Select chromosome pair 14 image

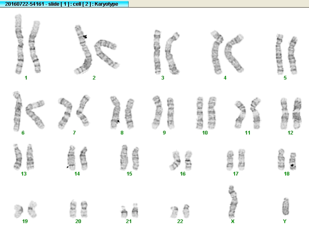coord(77,158)
